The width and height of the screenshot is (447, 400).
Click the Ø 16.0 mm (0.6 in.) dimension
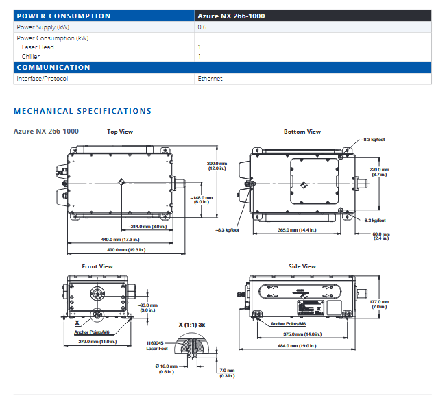click(x=167, y=369)
